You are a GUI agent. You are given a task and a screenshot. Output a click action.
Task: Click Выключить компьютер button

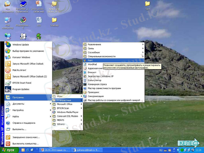(x=25, y=144)
